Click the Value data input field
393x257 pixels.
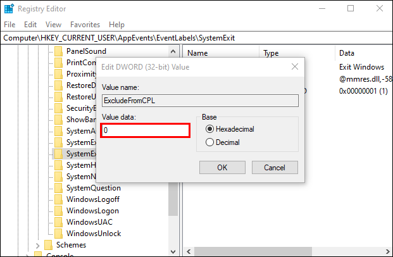[x=146, y=130]
